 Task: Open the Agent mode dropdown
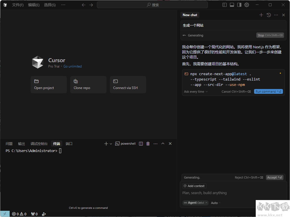[x=195, y=203]
